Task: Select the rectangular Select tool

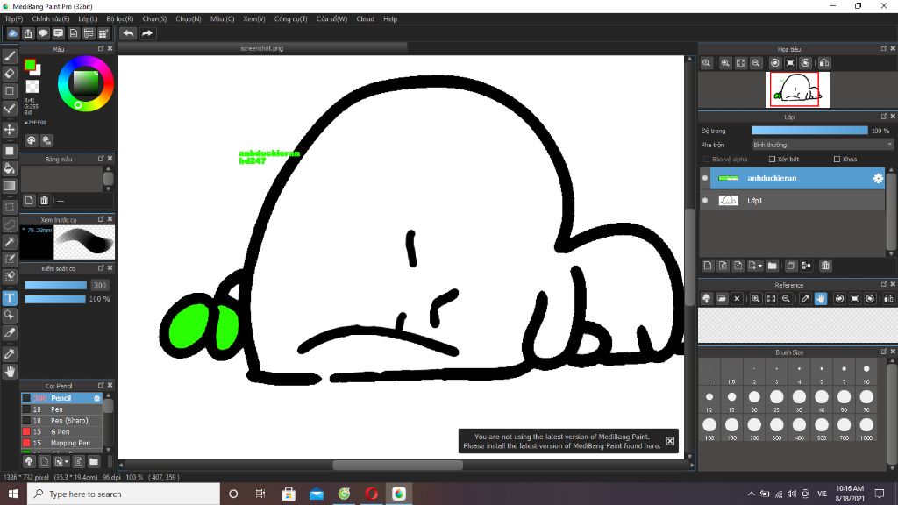Action: pyautogui.click(x=9, y=207)
